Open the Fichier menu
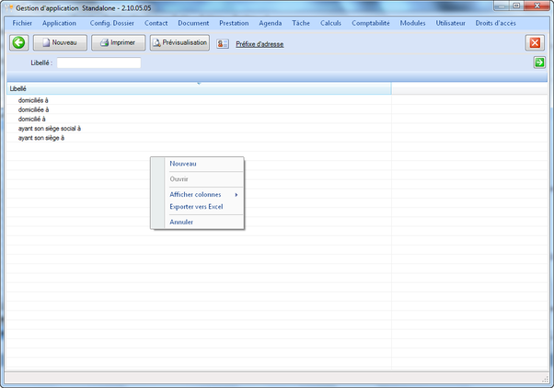This screenshot has height=388, width=554. 22,23
